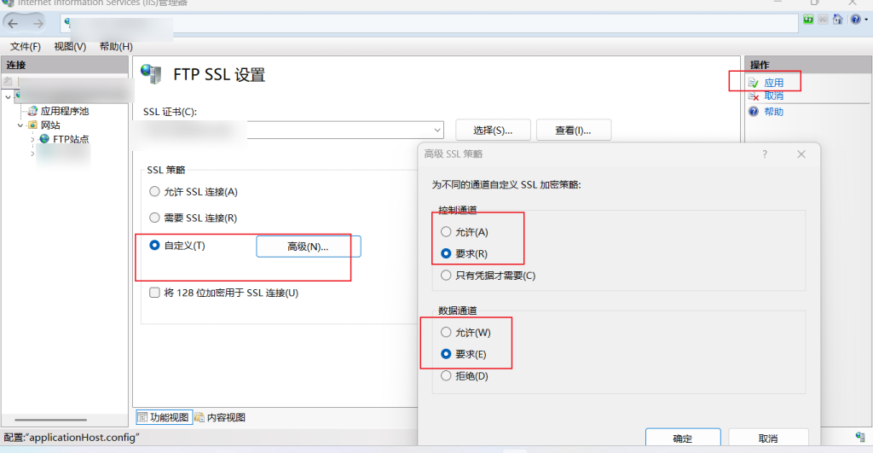Select data channel Deny (拒绝(D)) radio
873x453 pixels.
tap(446, 375)
